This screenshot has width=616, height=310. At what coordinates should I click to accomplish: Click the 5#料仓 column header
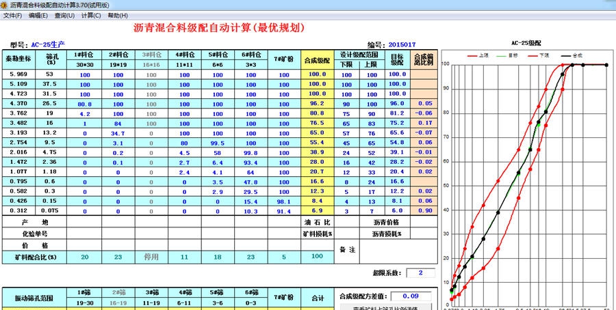coord(218,55)
